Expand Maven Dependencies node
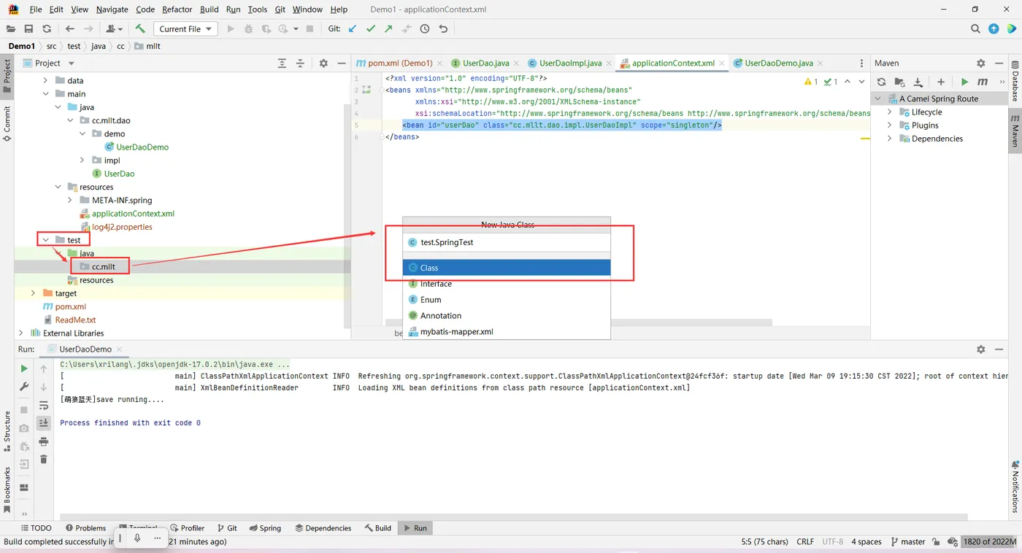This screenshot has height=553, width=1022. coord(890,139)
